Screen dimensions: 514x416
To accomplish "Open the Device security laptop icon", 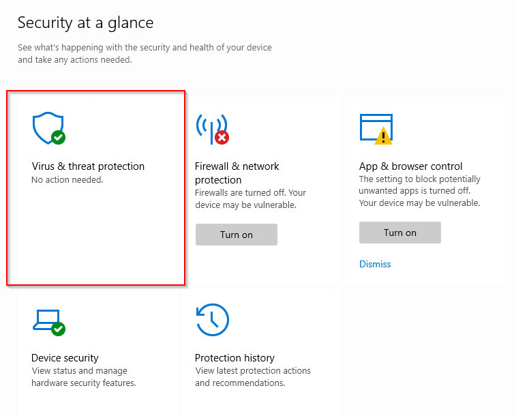I will tap(49, 323).
